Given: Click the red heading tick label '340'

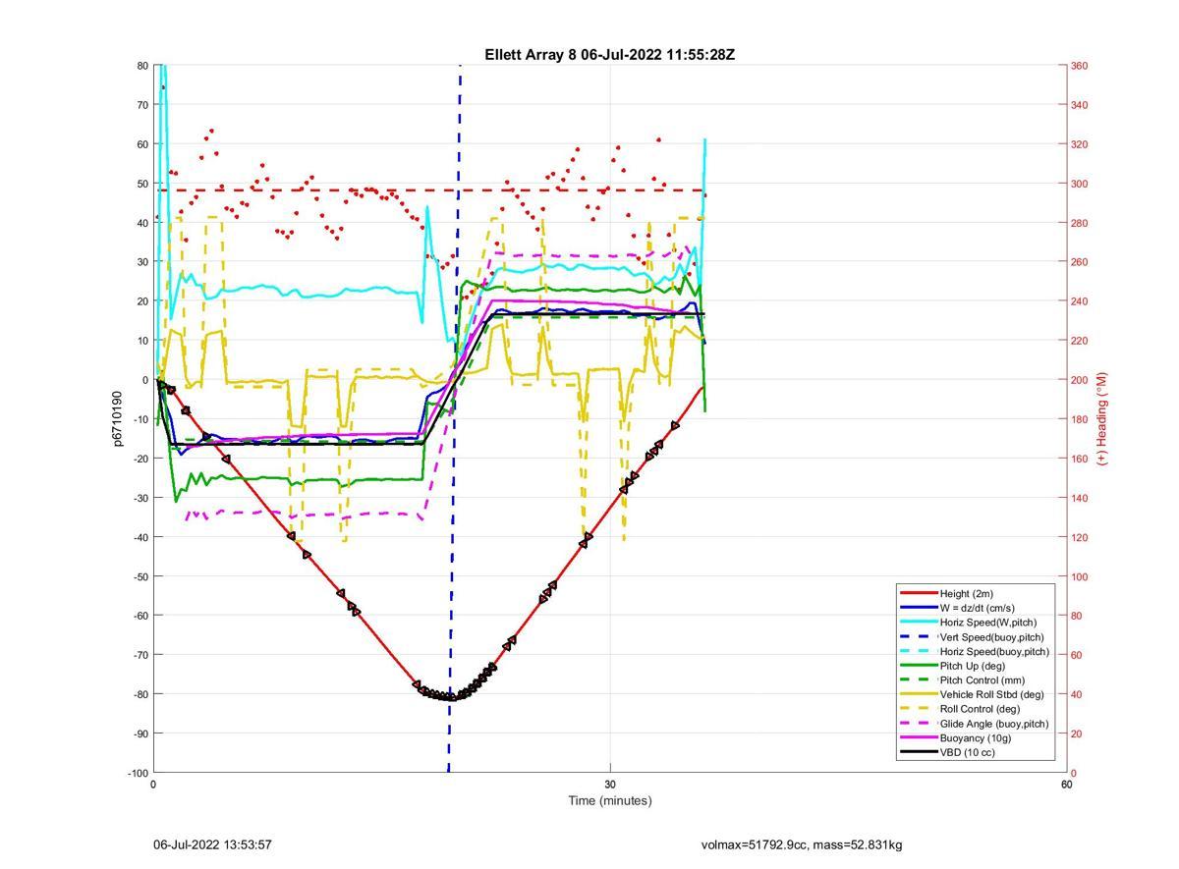Looking at the screenshot, I should [x=1079, y=105].
